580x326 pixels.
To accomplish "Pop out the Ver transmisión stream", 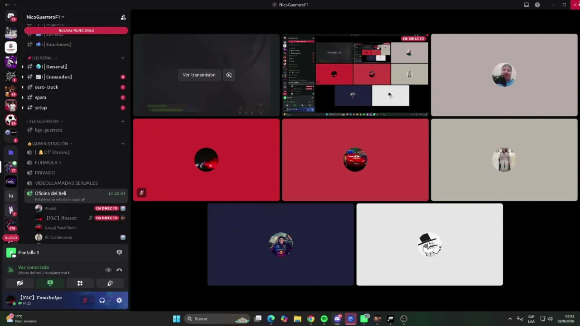I will (x=229, y=75).
